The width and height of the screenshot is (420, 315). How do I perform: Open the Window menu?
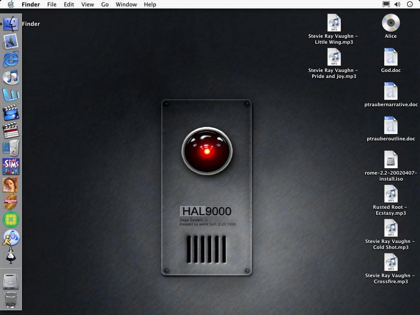(126, 4)
